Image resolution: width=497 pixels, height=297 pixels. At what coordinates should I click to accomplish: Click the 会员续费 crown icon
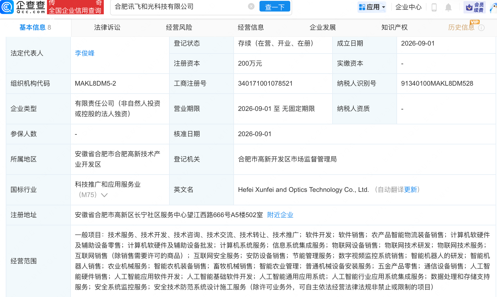click(469, 7)
